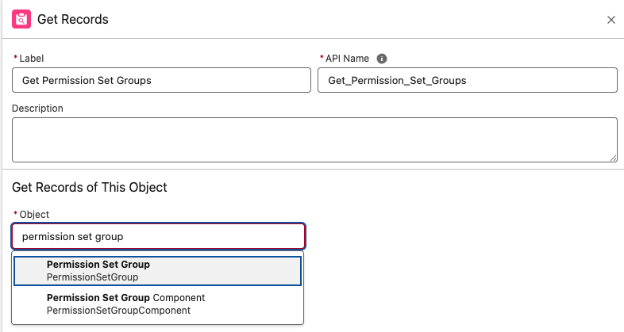Click the Get Records panel title
624x332 pixels.
pyautogui.click(x=73, y=19)
